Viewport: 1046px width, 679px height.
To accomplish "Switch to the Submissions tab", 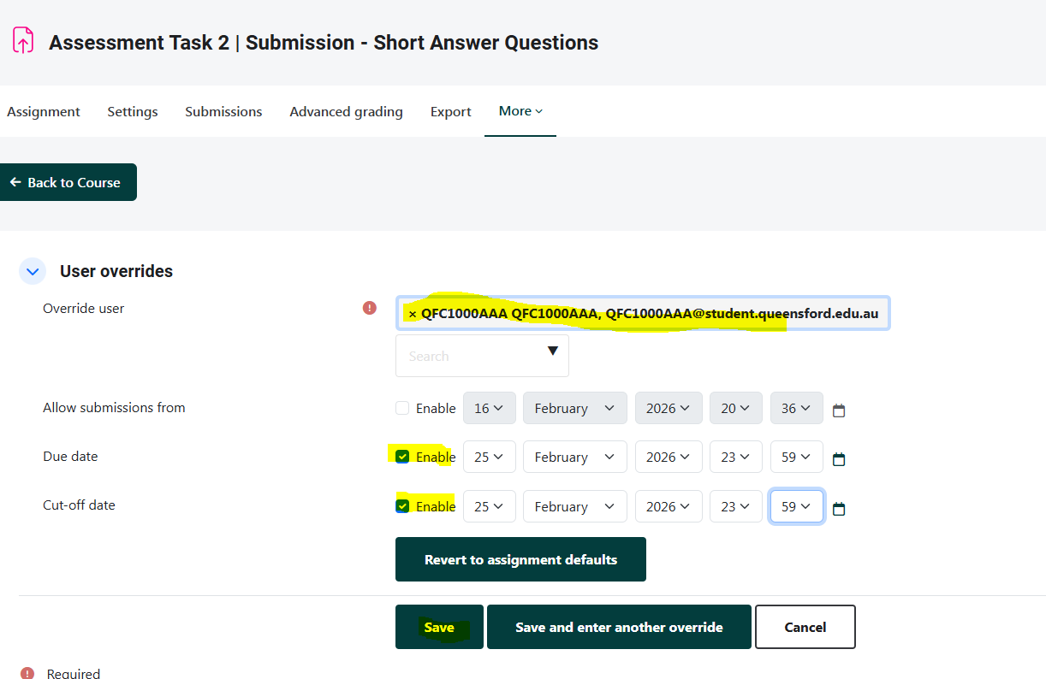I will (x=223, y=112).
